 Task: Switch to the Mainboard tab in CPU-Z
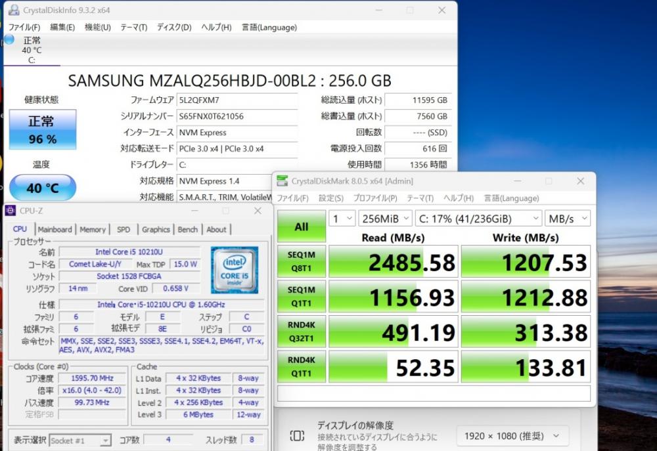tap(55, 230)
